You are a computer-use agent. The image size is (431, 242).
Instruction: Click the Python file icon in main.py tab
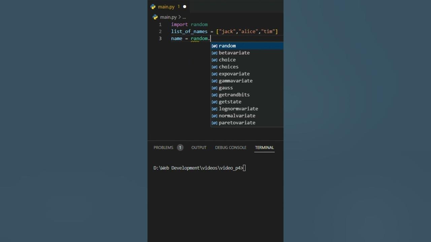point(153,7)
